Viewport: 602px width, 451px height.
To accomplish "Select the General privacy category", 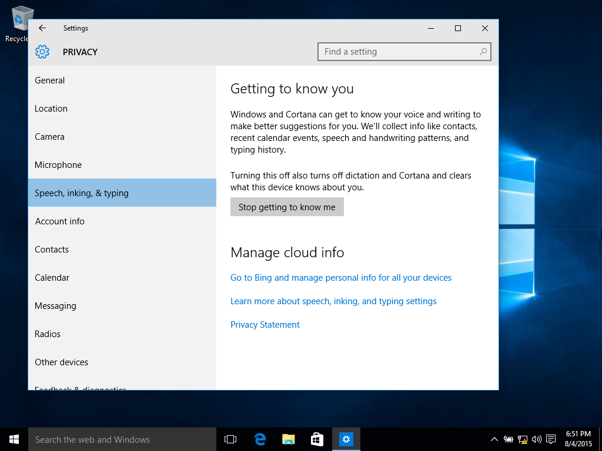I will point(122,80).
